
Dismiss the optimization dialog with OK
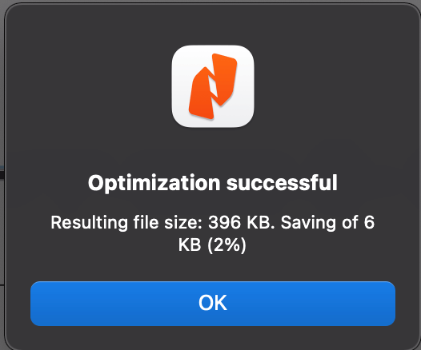[x=213, y=304]
